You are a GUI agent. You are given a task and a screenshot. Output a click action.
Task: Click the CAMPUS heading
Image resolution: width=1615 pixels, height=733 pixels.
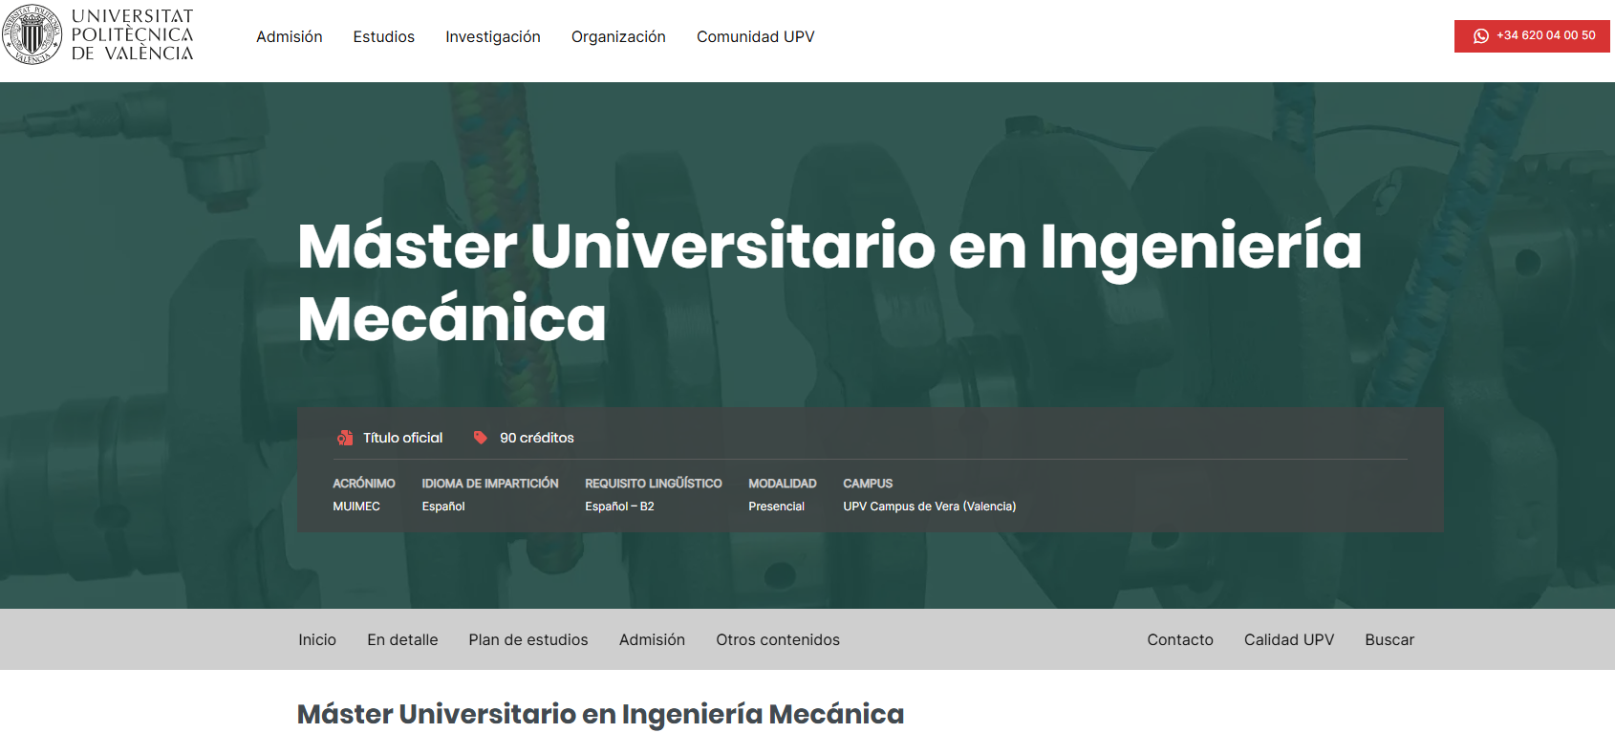[868, 484]
